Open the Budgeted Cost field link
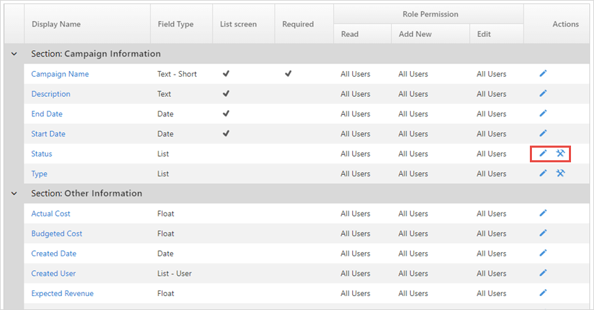The height and width of the screenshot is (310, 594). pyautogui.click(x=57, y=233)
